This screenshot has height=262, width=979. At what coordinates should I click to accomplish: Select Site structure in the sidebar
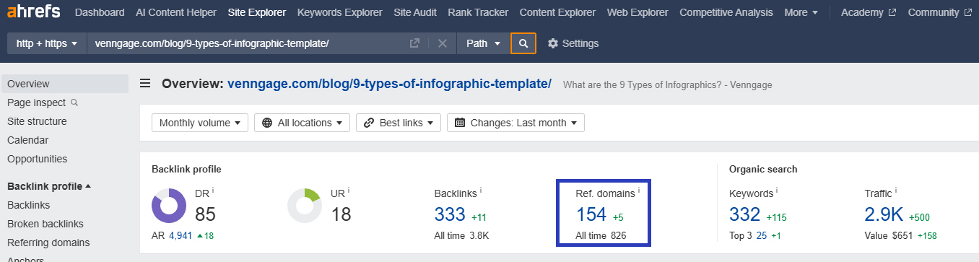pos(37,121)
